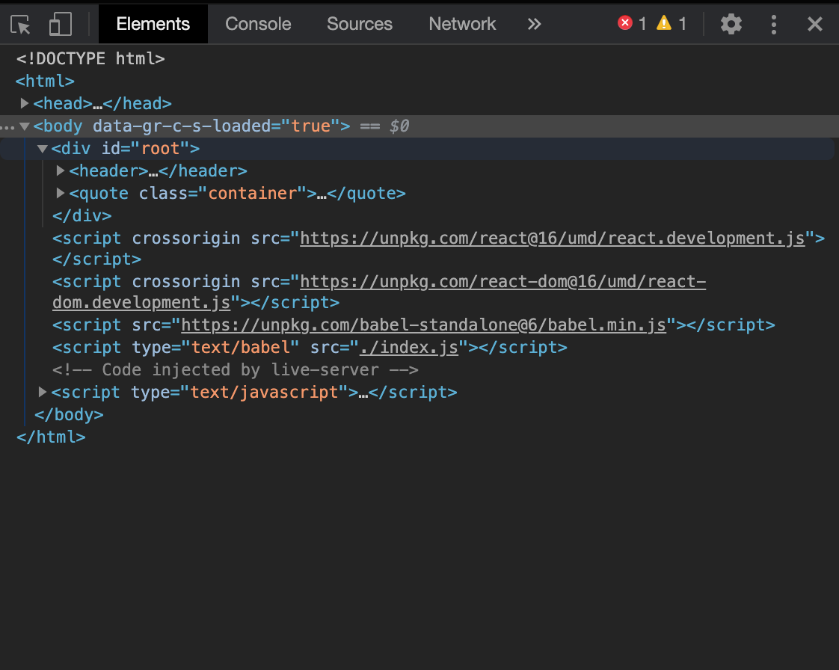Expand the header element

60,170
